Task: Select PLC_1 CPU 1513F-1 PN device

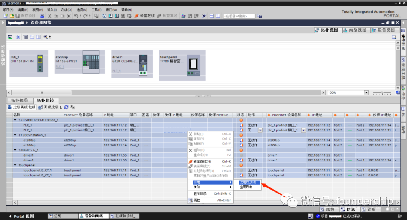Action: (x=29, y=63)
